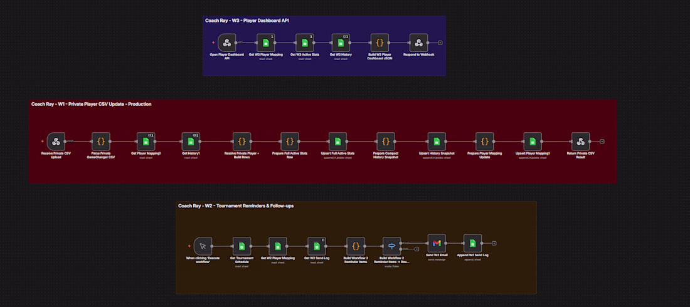This screenshot has height=307, width=690.
Task: Select the Get W3 Player Mapping sheet node
Action: [x=265, y=43]
